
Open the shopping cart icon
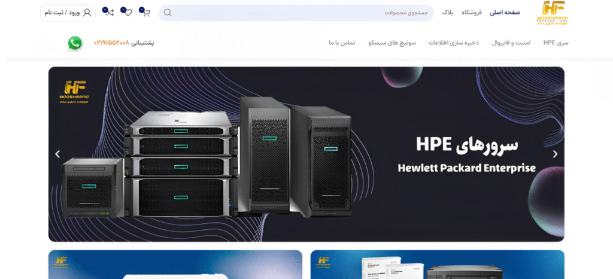(145, 13)
